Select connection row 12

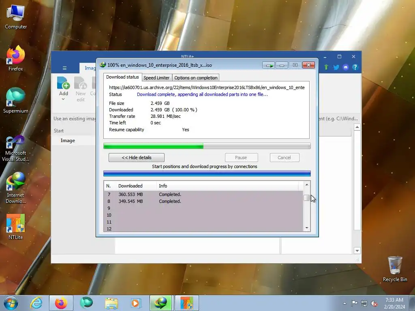pyautogui.click(x=203, y=229)
